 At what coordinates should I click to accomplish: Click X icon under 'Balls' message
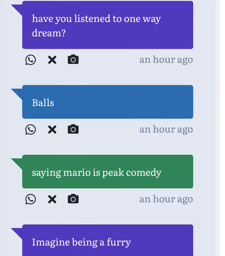[52, 130]
